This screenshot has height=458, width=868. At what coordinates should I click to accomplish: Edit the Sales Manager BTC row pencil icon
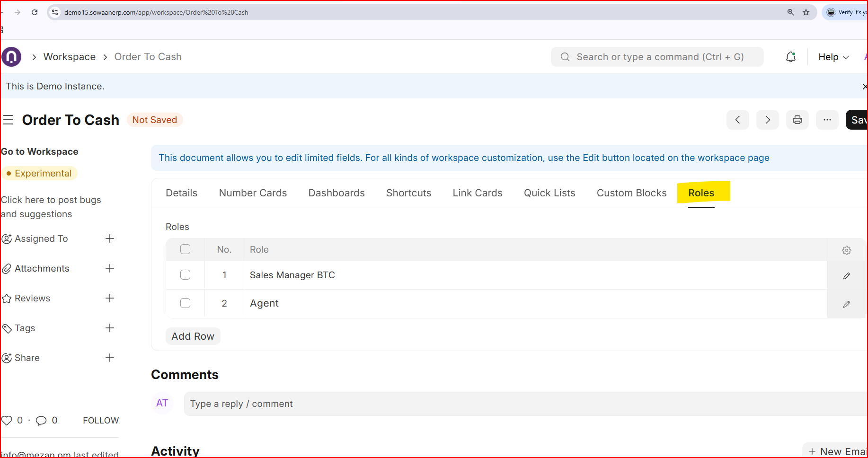pos(846,276)
